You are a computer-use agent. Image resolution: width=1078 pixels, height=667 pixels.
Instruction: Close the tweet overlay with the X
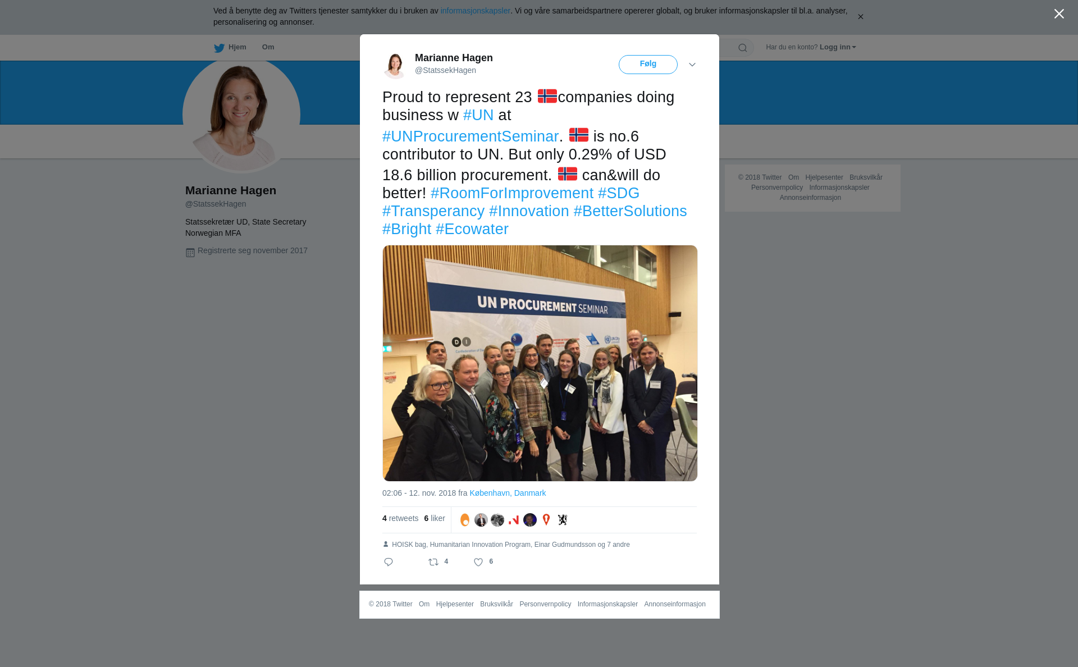click(x=1059, y=14)
